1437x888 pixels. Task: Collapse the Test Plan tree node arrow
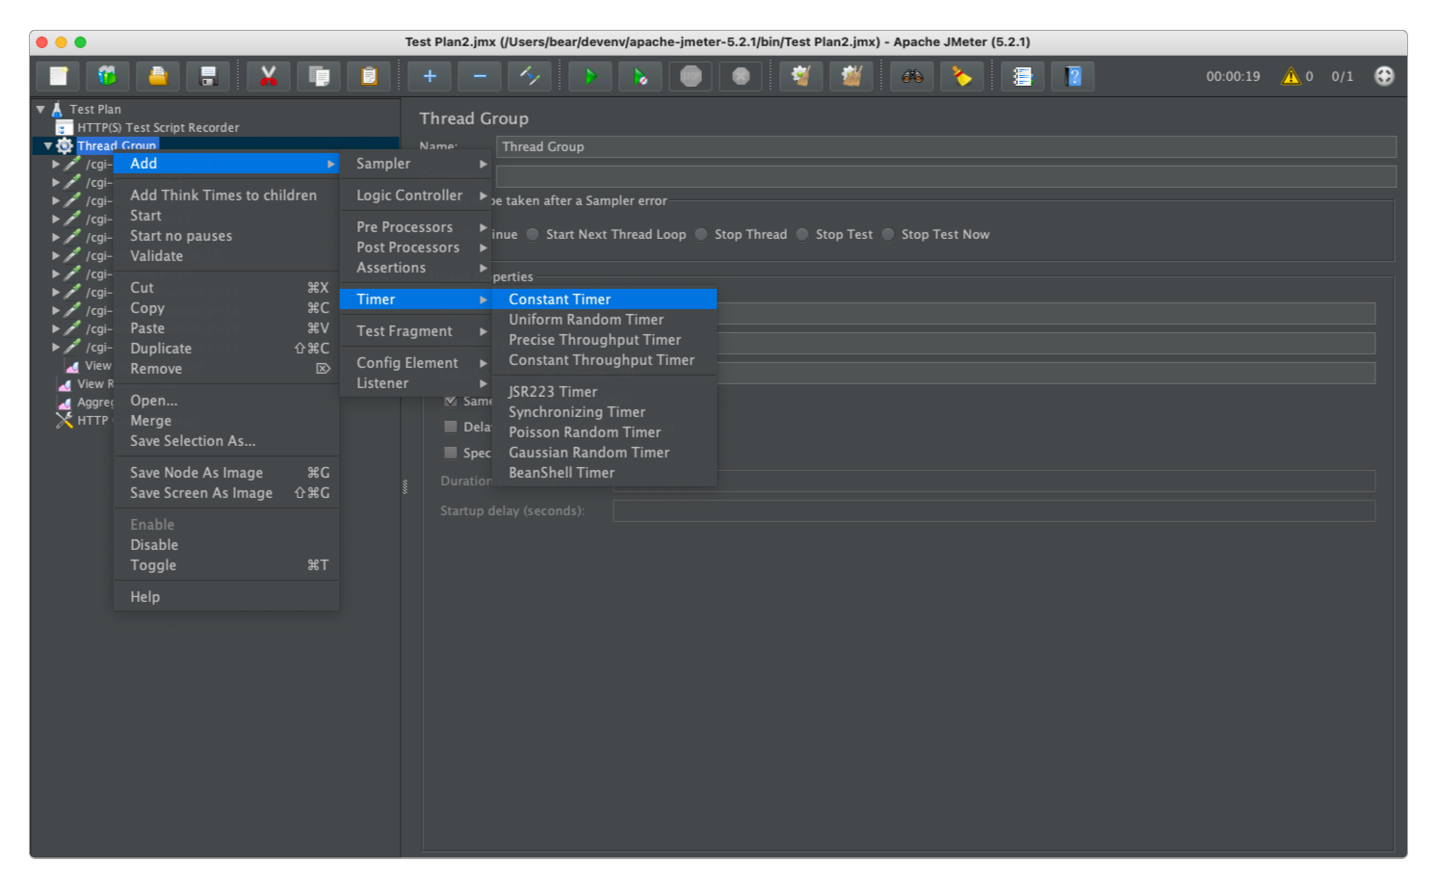click(40, 109)
